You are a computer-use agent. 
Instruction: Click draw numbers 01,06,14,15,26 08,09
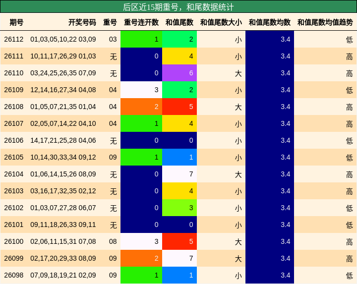click(63, 174)
